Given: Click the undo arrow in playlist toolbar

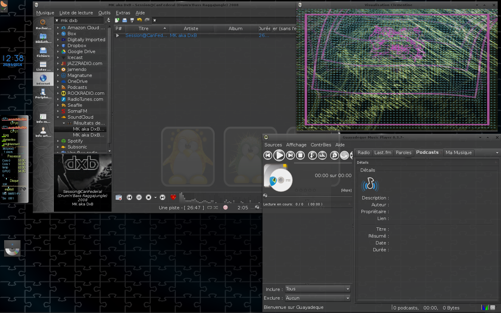Looking at the screenshot, I should point(140,20).
